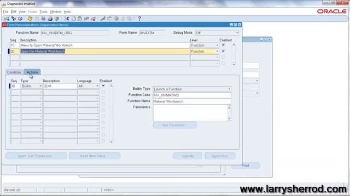Open the Help menu
Screen dimensions: 350x196
67,12
